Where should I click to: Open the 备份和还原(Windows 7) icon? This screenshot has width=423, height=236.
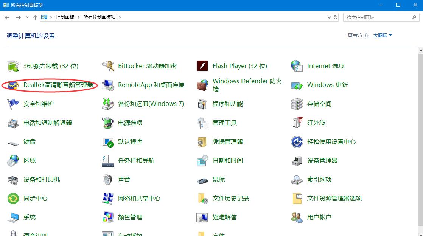pos(107,104)
